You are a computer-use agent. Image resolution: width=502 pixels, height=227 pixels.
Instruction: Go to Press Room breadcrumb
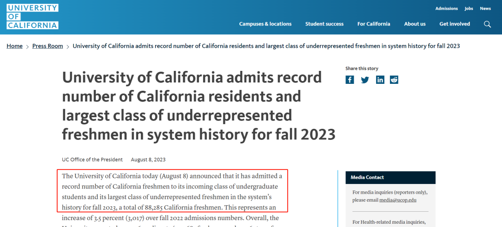coord(47,46)
